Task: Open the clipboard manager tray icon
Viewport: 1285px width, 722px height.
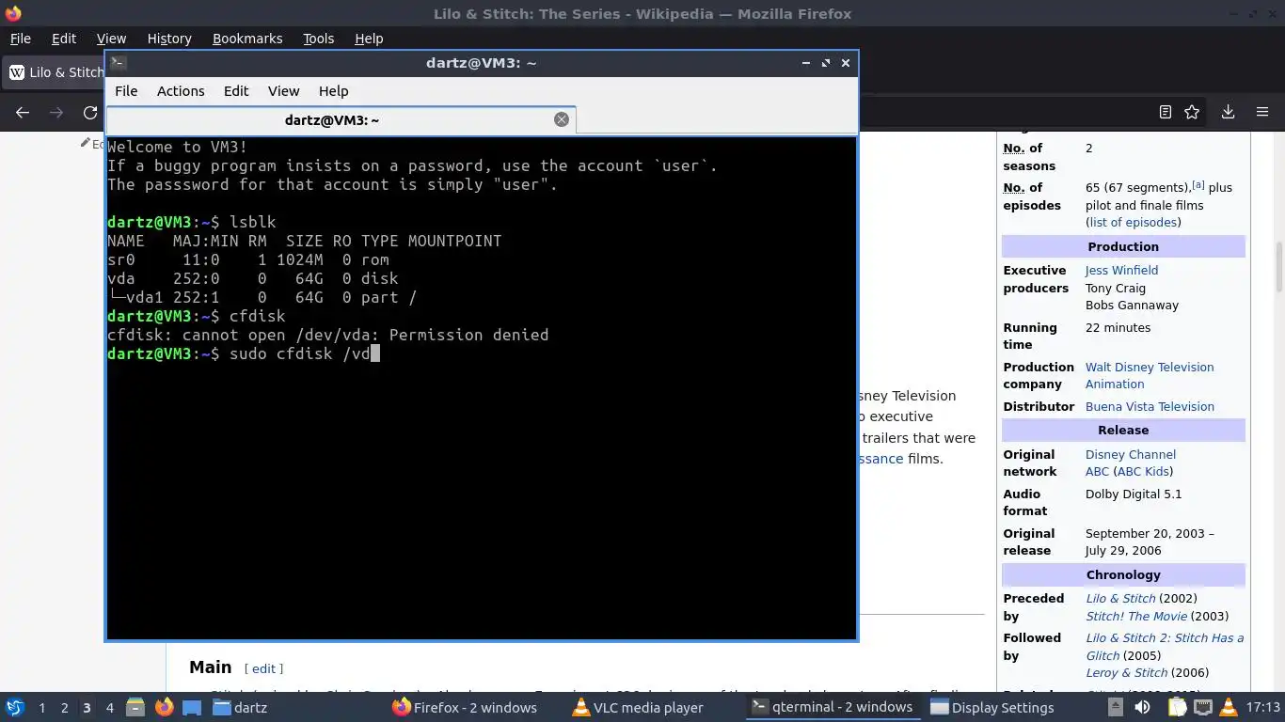Action: pos(1177,707)
